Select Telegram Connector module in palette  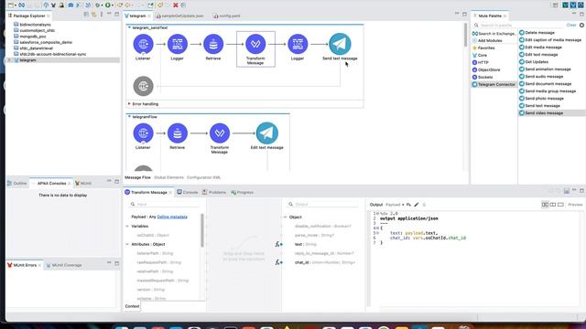click(494, 85)
